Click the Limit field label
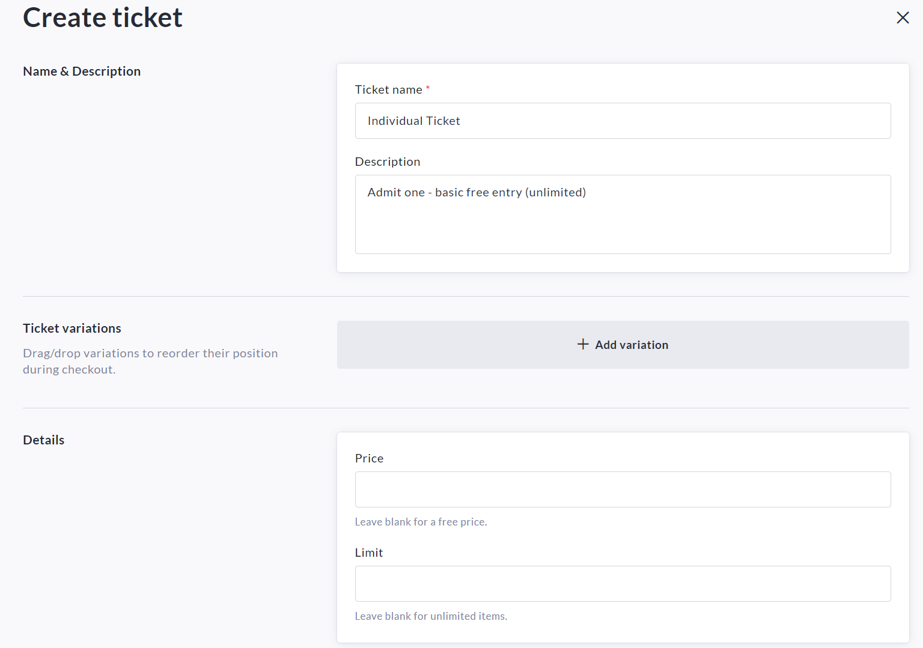The image size is (923, 648). (x=368, y=553)
